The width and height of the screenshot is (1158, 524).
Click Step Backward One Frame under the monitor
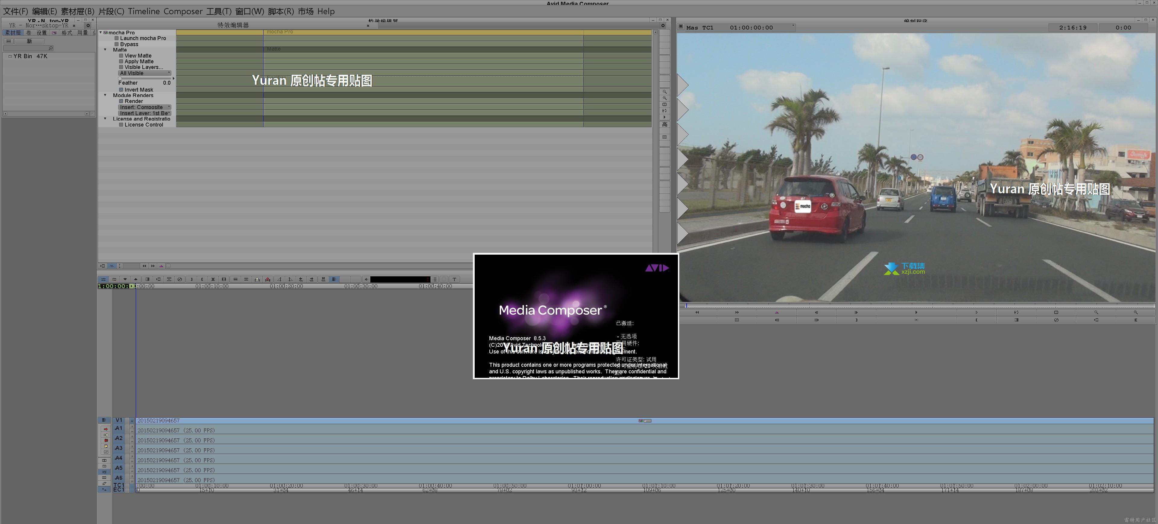[x=816, y=312]
